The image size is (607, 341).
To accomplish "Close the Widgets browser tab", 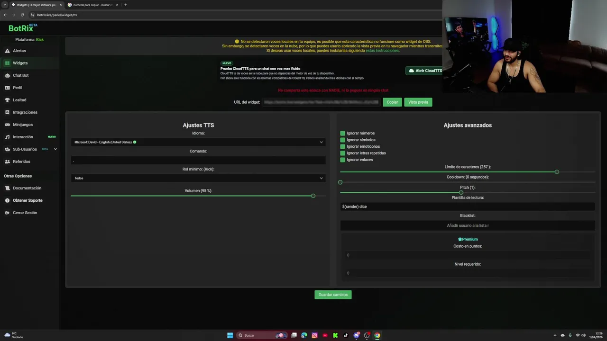I will (60, 5).
